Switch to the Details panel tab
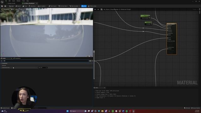The image size is (201, 113). pos(4,58)
